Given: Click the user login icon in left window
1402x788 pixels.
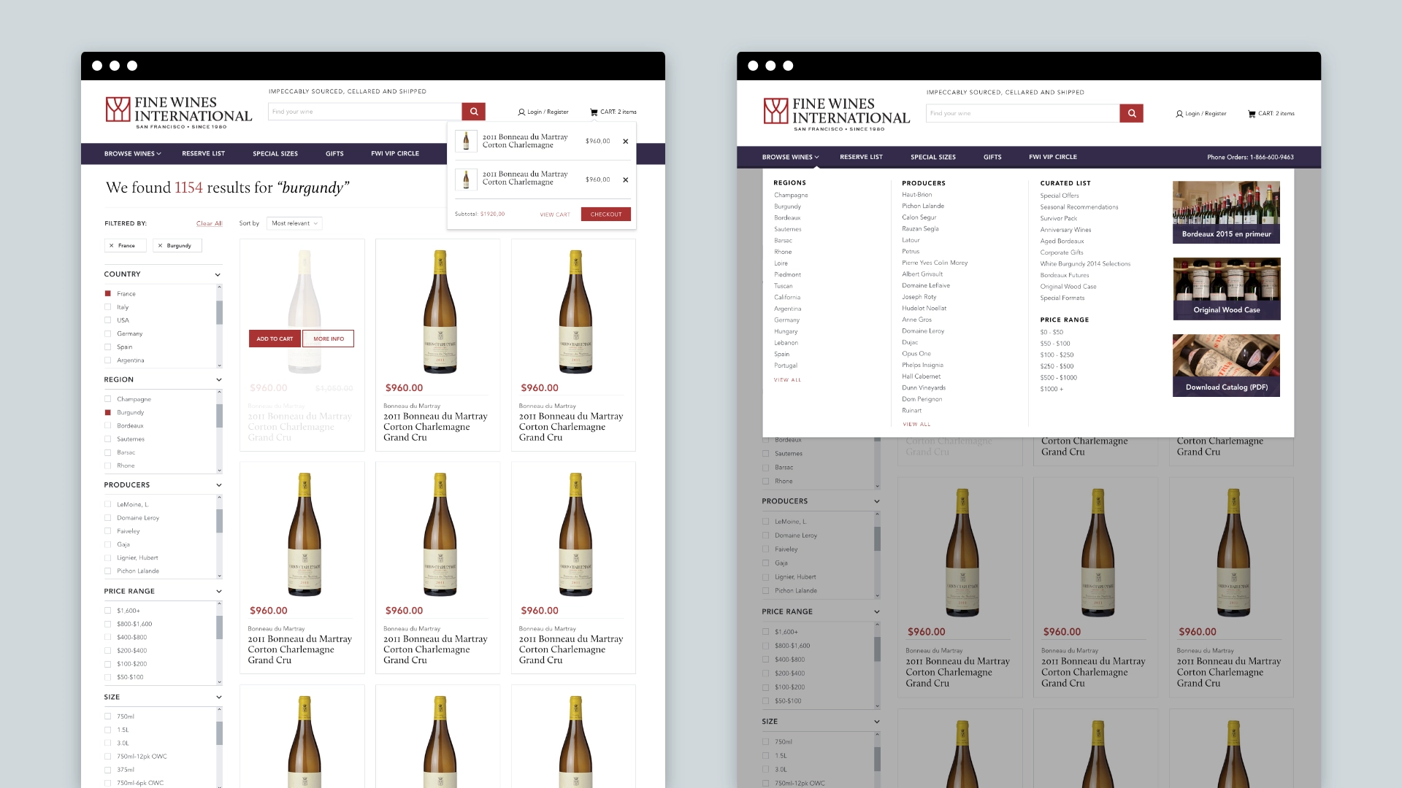Looking at the screenshot, I should click(x=521, y=112).
